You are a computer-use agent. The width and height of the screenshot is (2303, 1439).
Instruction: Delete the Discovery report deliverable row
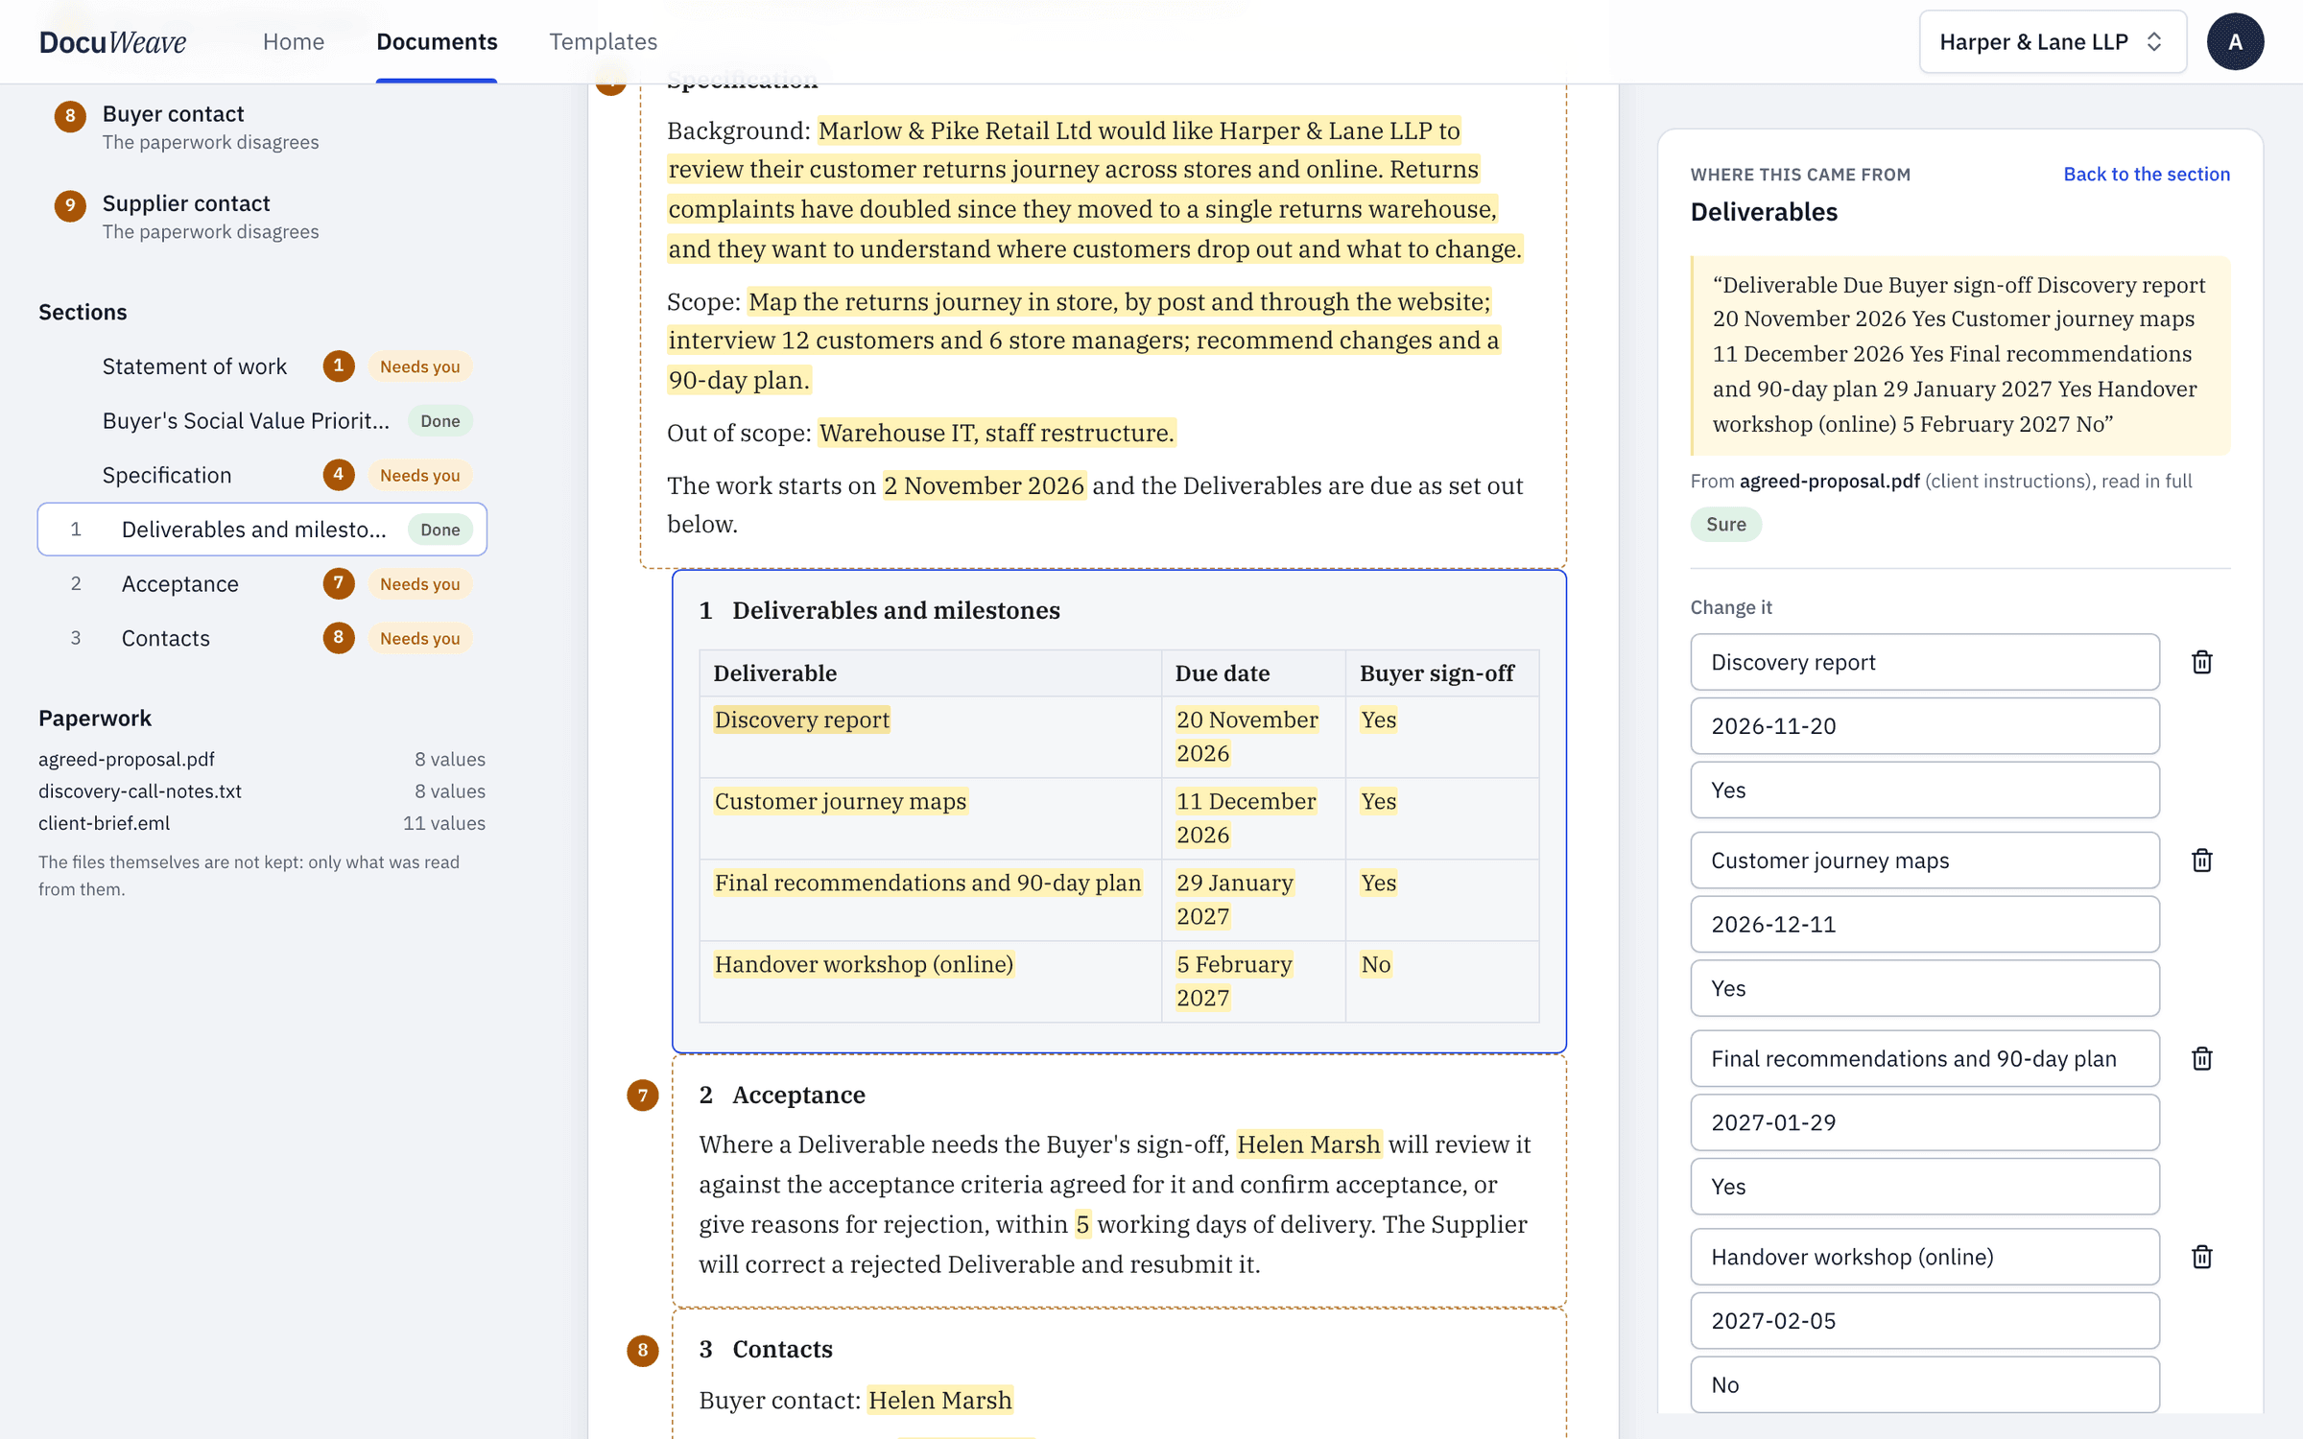coord(2201,662)
